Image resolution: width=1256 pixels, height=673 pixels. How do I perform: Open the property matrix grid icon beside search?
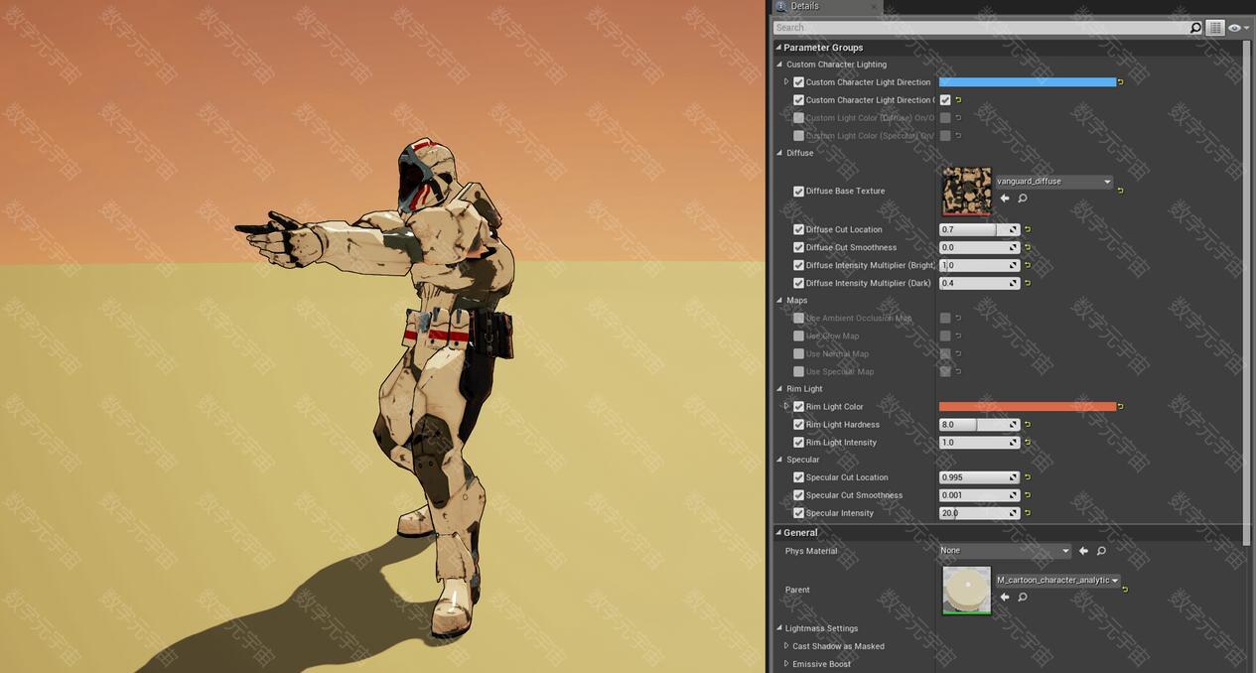pyautogui.click(x=1215, y=28)
